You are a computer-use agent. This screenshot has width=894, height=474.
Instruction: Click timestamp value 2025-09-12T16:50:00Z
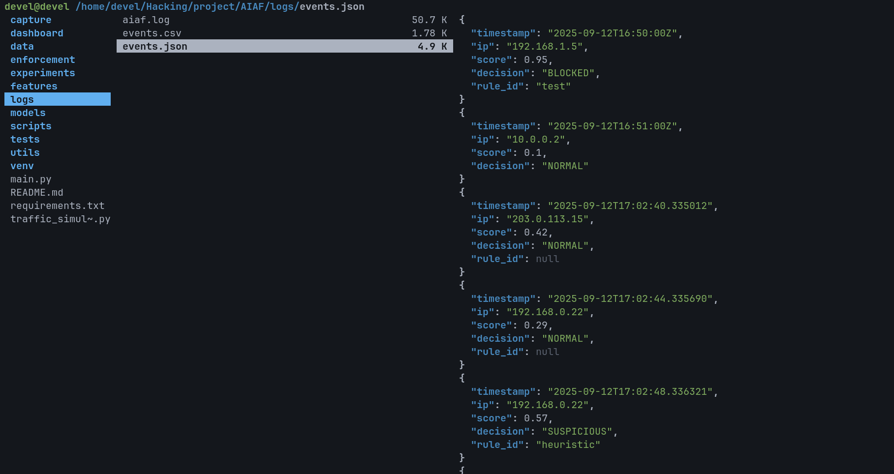[x=613, y=33]
